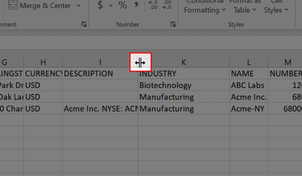Apply Percent Style formatting
The width and height of the screenshot is (302, 176).
[x=123, y=5]
